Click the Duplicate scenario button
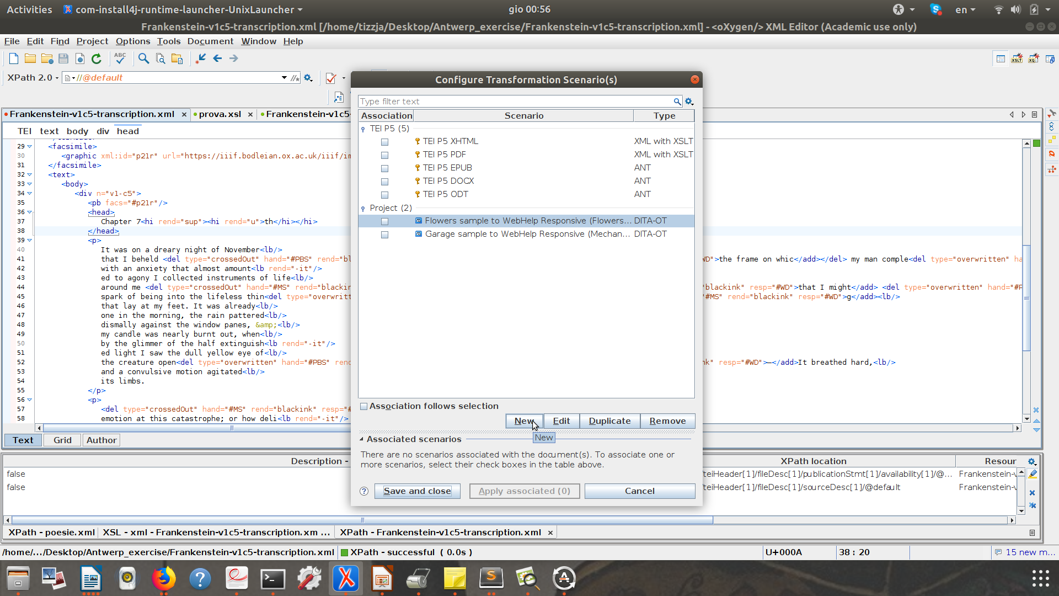 [609, 421]
